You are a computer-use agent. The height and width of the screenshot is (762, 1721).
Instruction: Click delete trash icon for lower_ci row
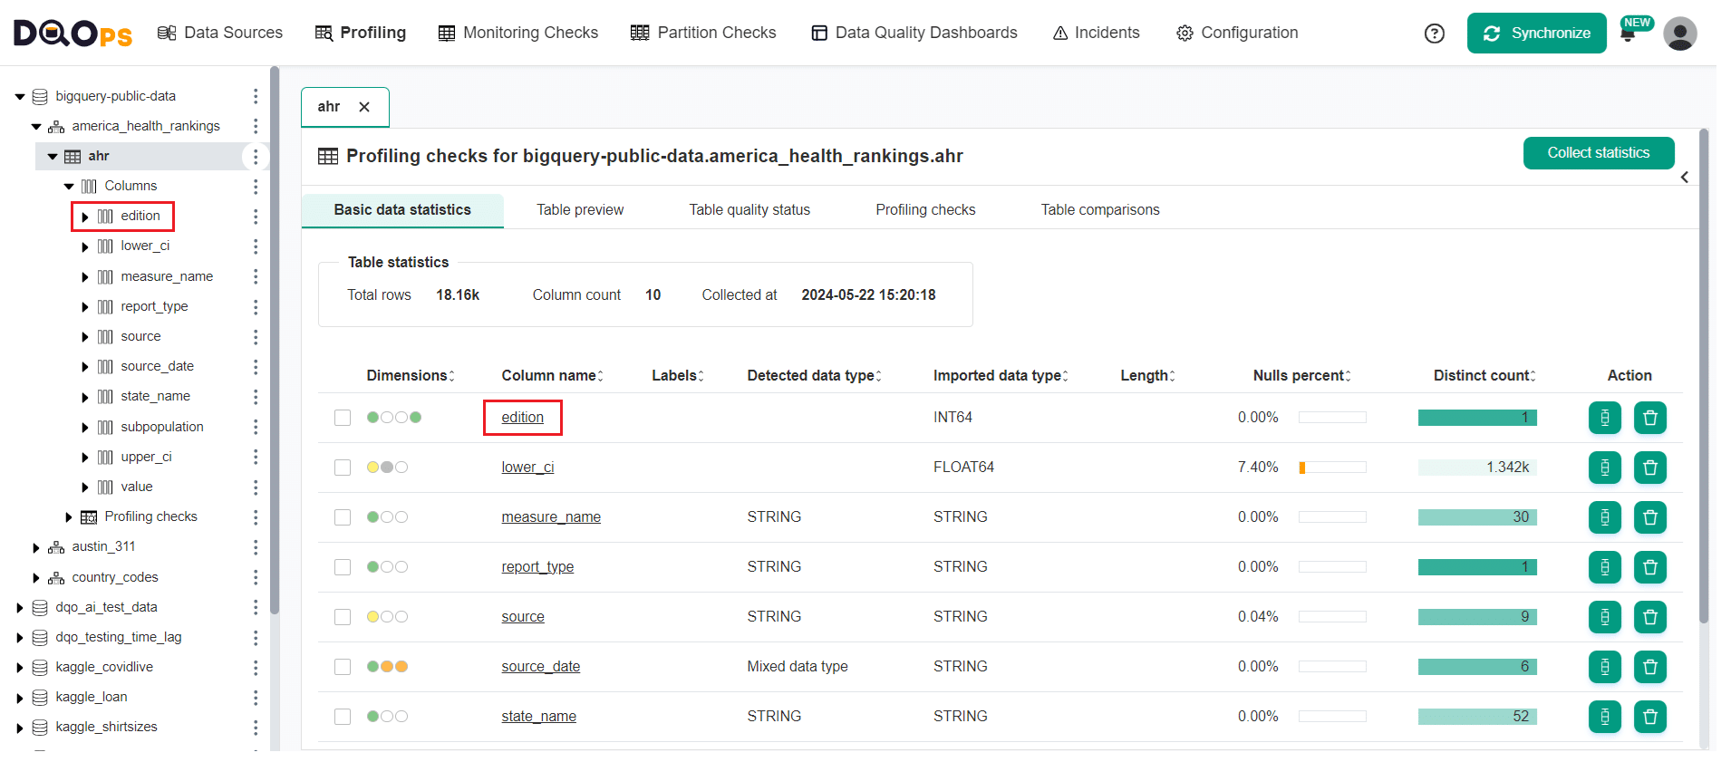click(1649, 468)
